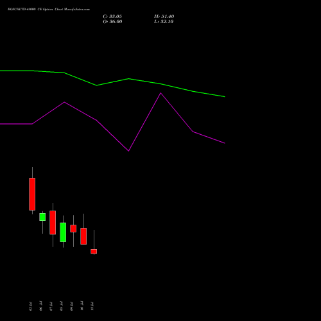Select the small green candle for 06 Jul
The image size is (321, 321).
pos(42,217)
